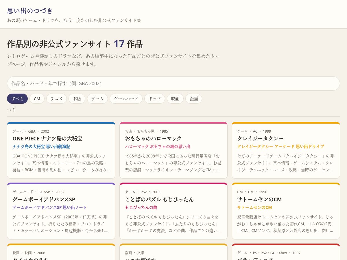Click the ゲーム・GBA・2002 metadata line

(x=31, y=131)
